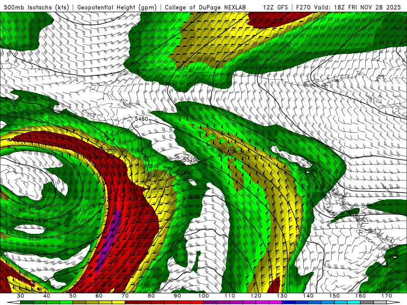
Task: Click the 30 value on the color scale
Action: (x=20, y=296)
